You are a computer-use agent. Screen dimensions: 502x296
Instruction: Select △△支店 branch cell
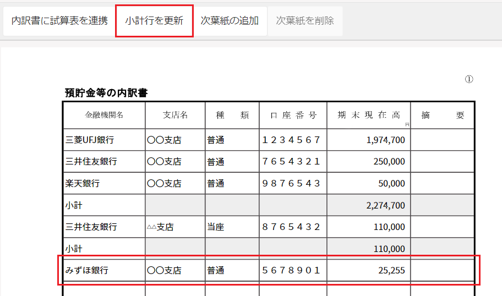pos(175,227)
